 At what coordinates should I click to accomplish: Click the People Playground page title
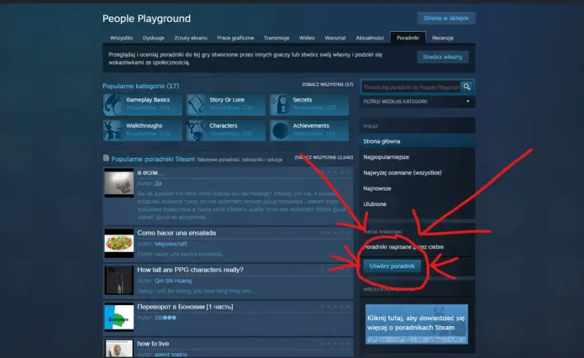(x=147, y=19)
